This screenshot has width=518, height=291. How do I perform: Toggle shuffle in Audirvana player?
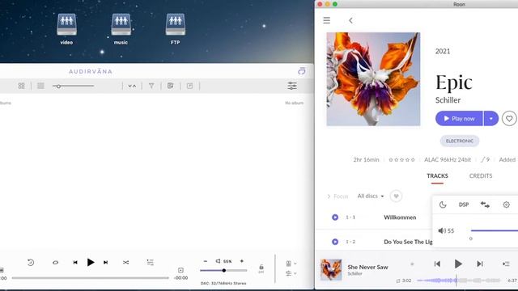pyautogui.click(x=126, y=262)
